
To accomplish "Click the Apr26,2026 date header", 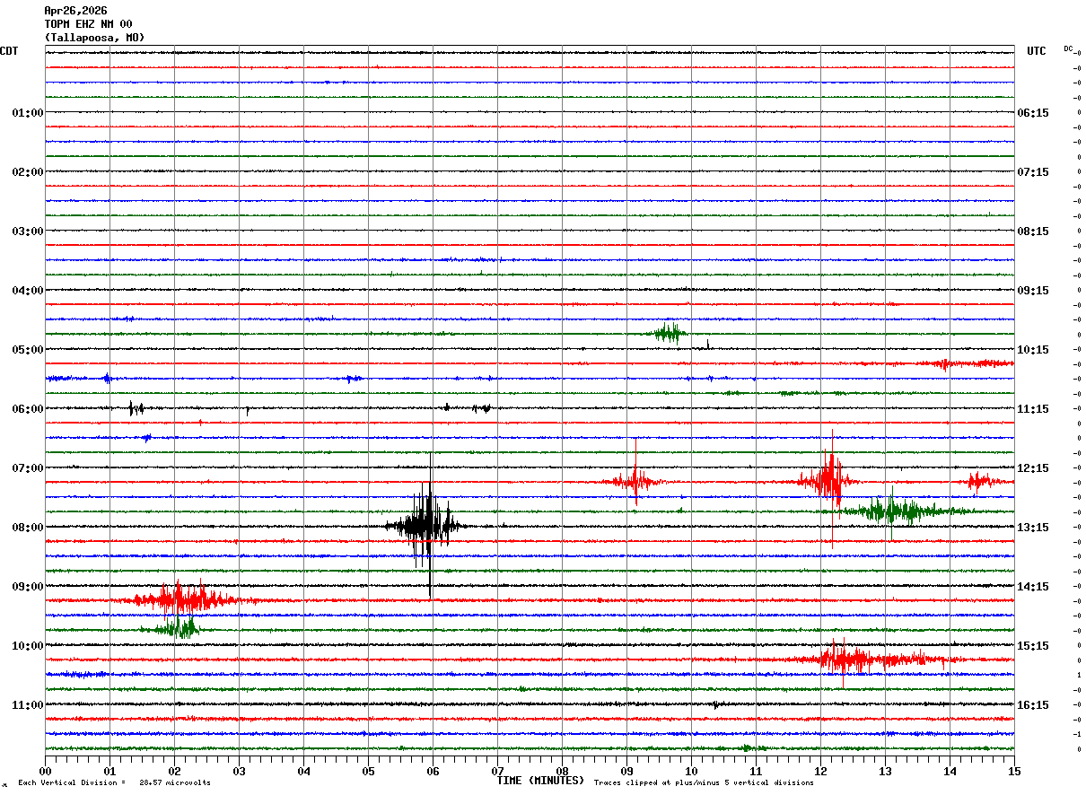I will 75,11.
